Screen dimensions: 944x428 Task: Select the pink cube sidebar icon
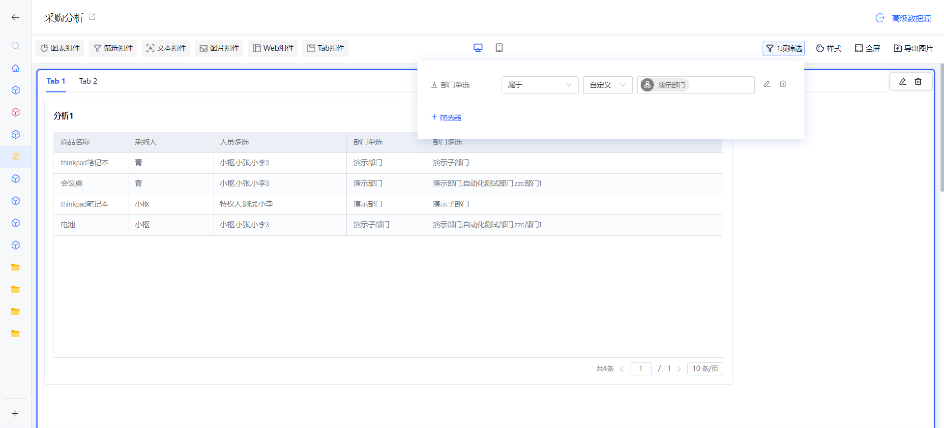point(15,112)
